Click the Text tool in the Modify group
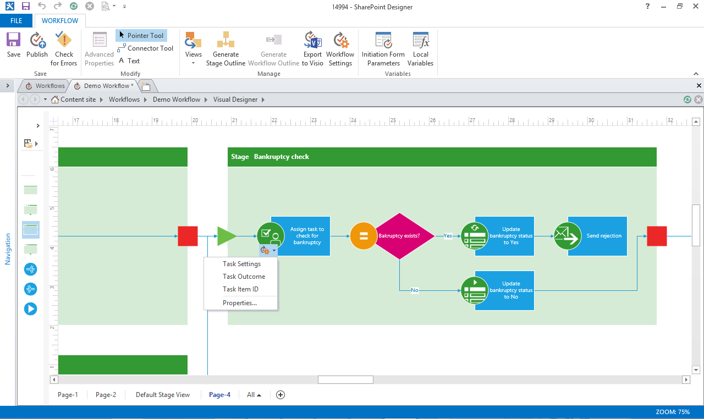 click(130, 60)
